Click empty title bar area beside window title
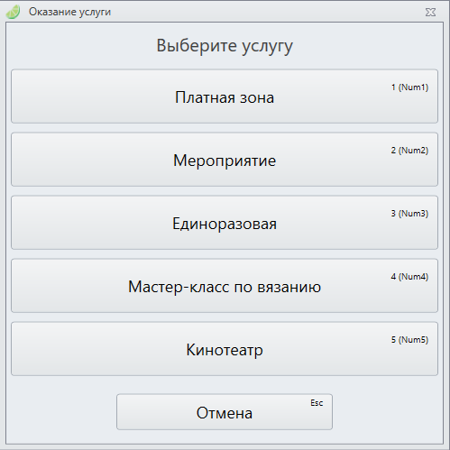This screenshot has height=450, width=450. [x=264, y=12]
